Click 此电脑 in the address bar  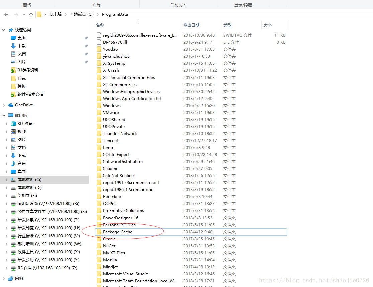(56, 14)
